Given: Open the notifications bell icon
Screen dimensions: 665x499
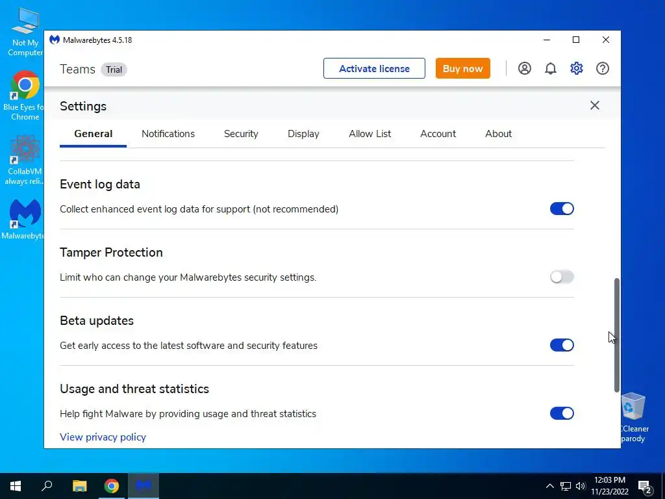Looking at the screenshot, I should (x=551, y=68).
